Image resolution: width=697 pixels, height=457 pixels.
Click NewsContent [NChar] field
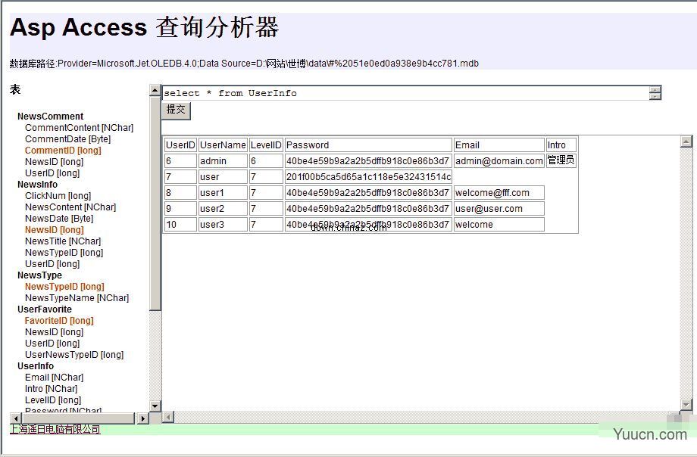coord(70,207)
